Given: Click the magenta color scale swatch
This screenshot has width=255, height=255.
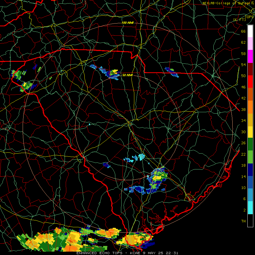Looking at the screenshot, I should coord(250,56).
